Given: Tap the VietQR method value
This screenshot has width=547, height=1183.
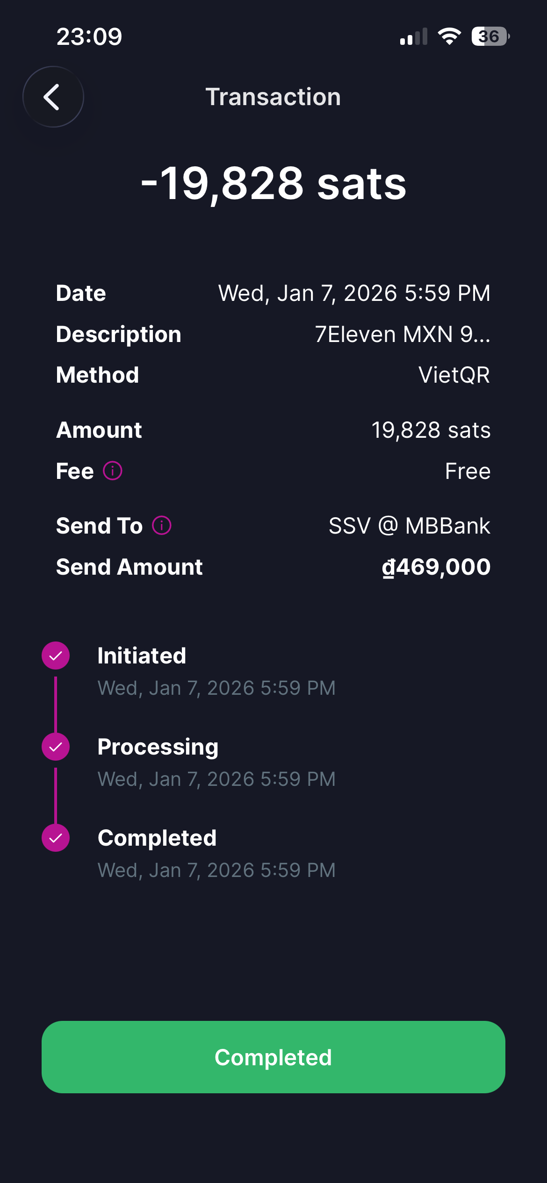Looking at the screenshot, I should click(454, 375).
